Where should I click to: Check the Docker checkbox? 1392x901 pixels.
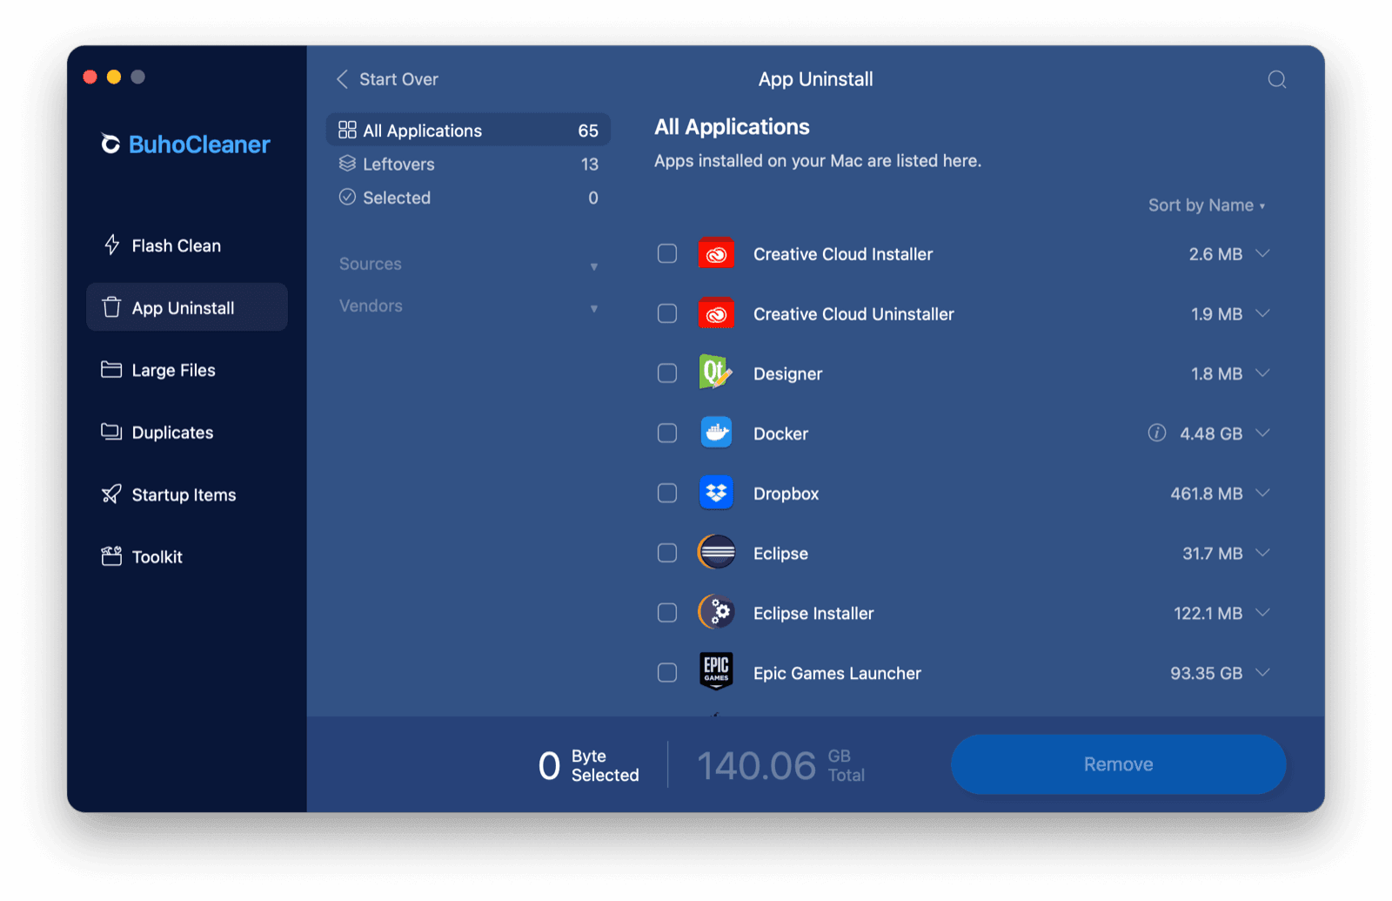[667, 433]
